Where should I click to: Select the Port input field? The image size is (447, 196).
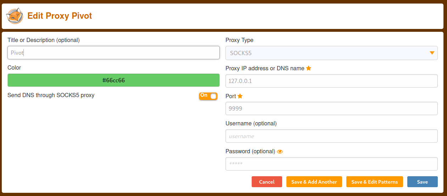tap(331, 108)
